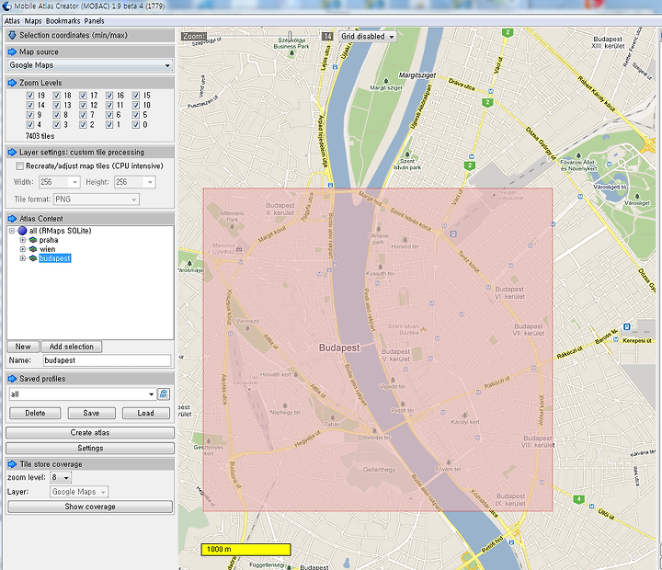Screen dimensions: 662x570
Task: Open the tile Width dropdown
Action: coord(60,182)
